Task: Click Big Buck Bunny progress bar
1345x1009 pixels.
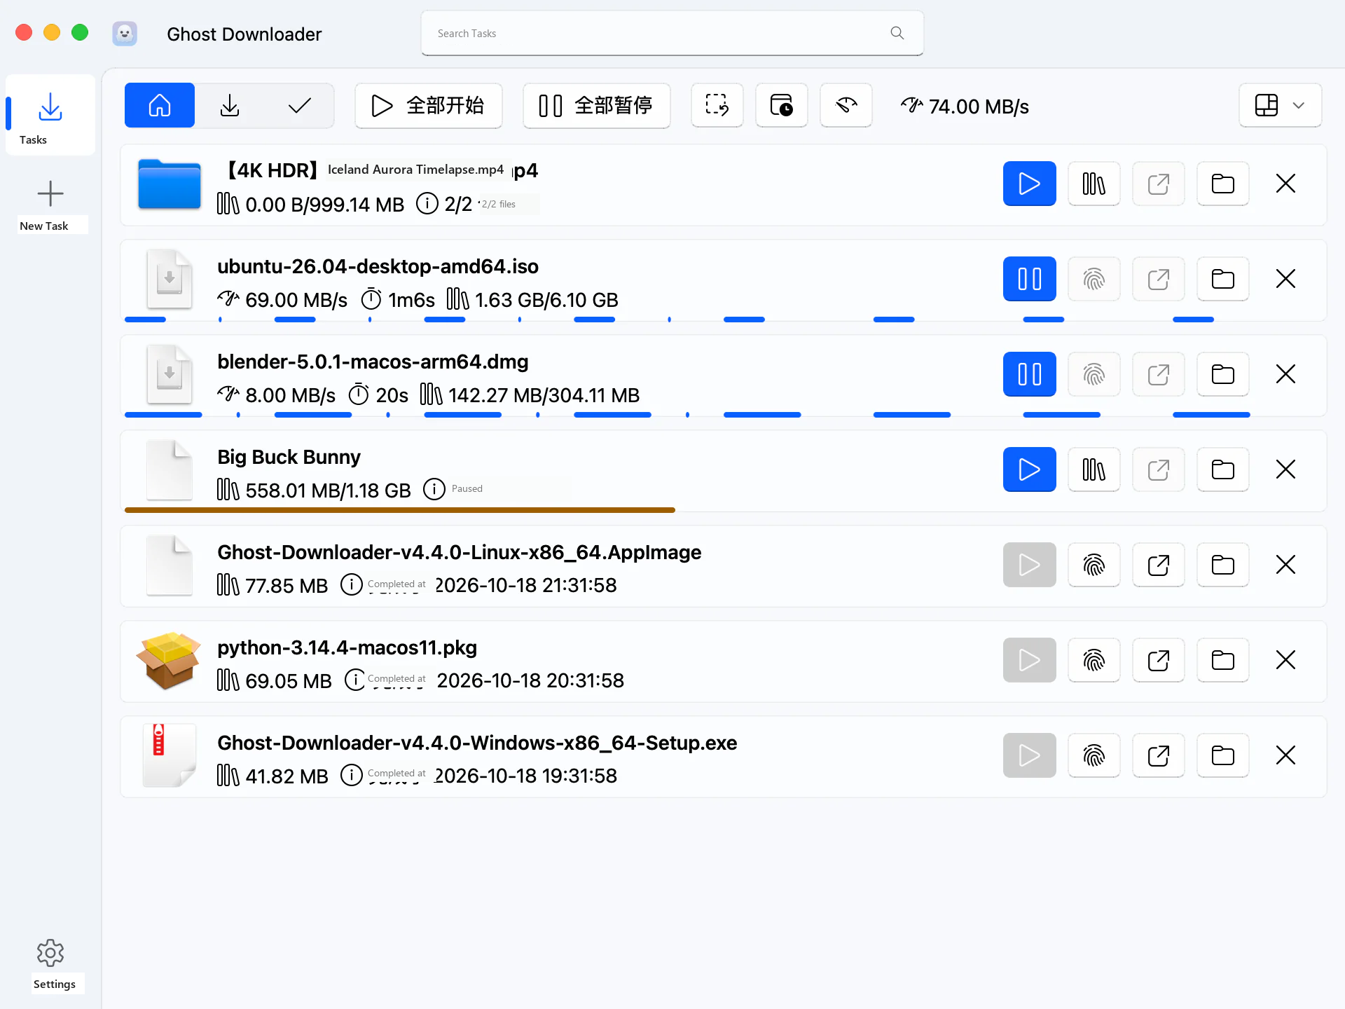Action: tap(400, 510)
